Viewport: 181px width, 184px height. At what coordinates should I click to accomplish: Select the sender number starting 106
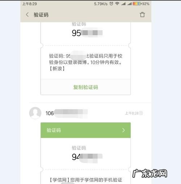67,113
